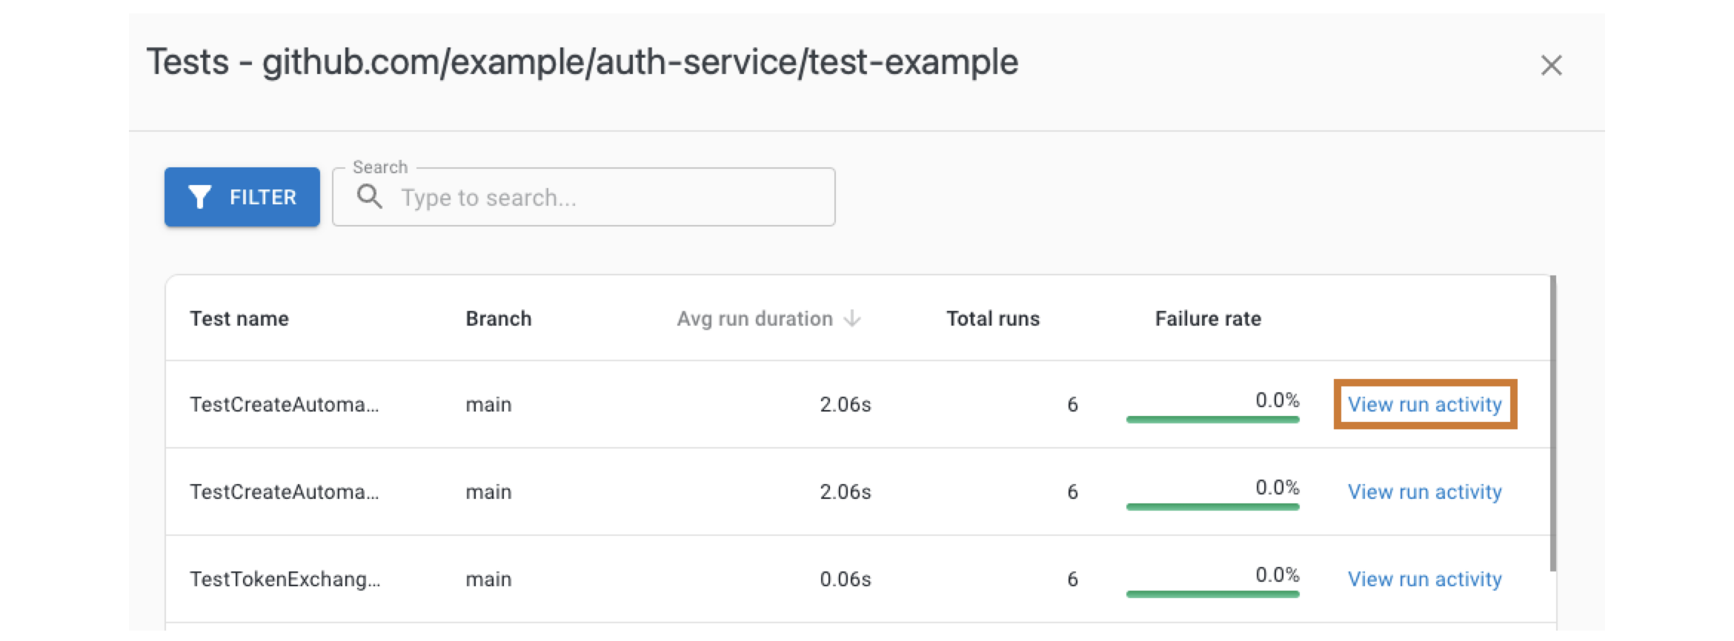Click the '0.0%' failure rate in the TestTokenExchang row
This screenshot has height=641, width=1734.
click(x=1277, y=574)
